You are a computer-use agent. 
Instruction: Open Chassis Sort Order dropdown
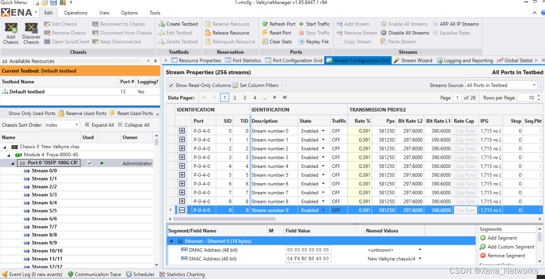coord(76,125)
